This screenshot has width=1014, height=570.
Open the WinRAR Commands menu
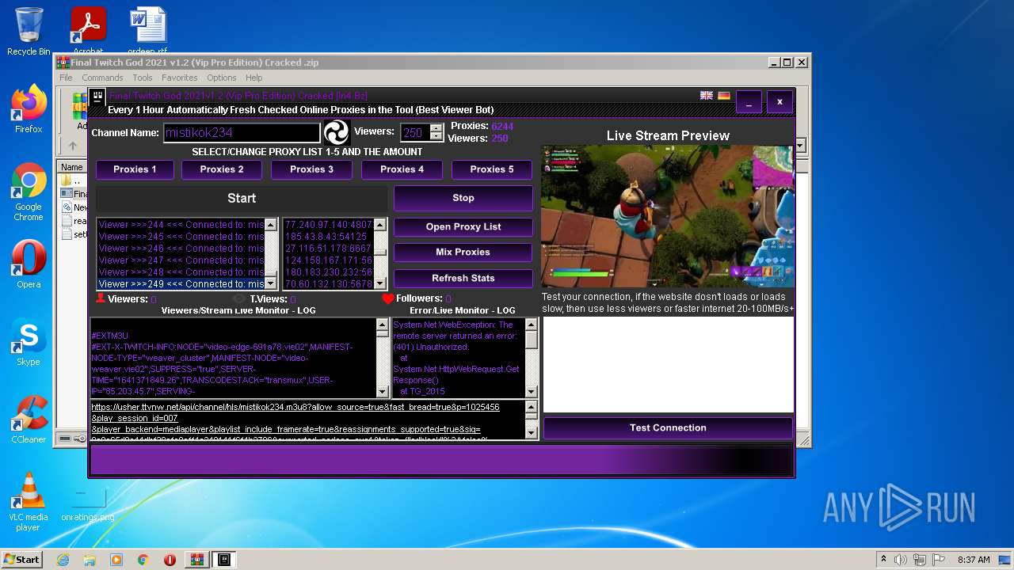click(102, 78)
